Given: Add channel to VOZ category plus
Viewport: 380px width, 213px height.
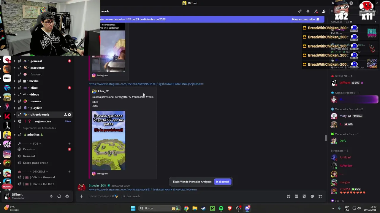Looking at the screenshot, I should tap(69, 143).
